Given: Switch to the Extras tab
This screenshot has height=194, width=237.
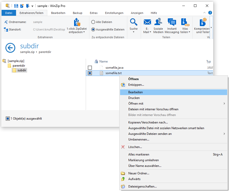Looking at the screenshot, I should [x=94, y=13].
